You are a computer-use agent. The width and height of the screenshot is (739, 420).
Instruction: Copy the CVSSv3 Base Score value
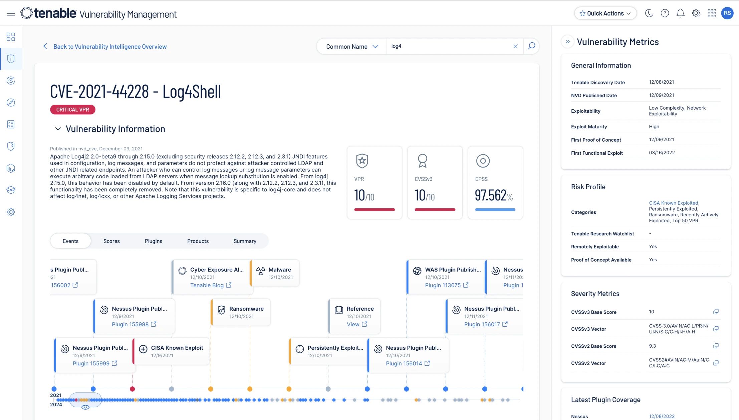(x=716, y=312)
